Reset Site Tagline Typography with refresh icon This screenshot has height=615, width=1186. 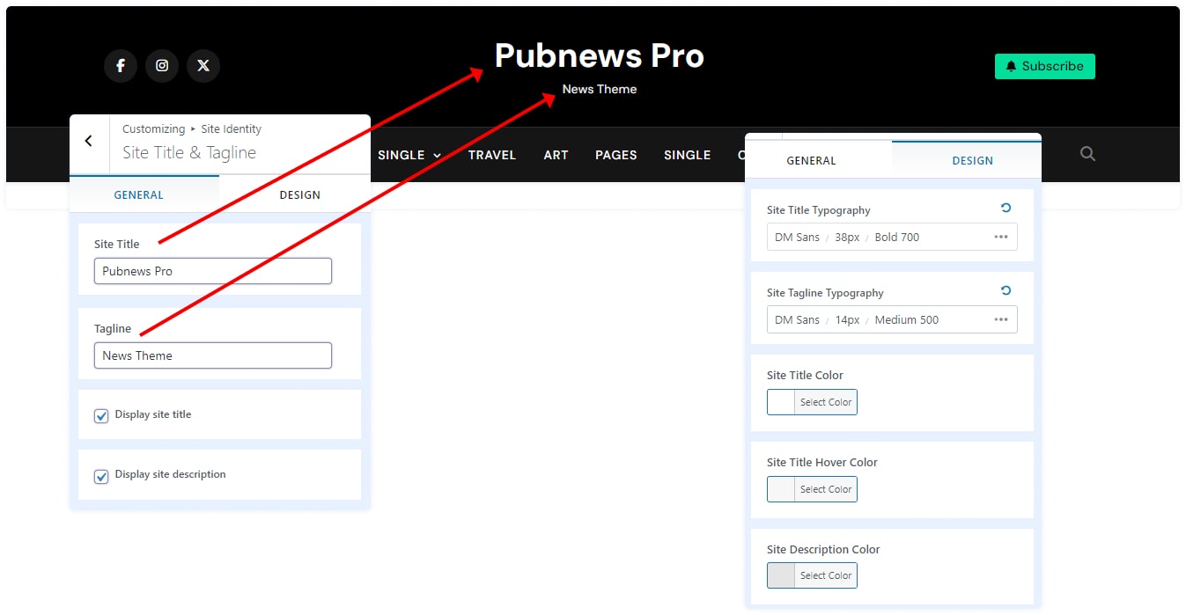pyautogui.click(x=1006, y=291)
